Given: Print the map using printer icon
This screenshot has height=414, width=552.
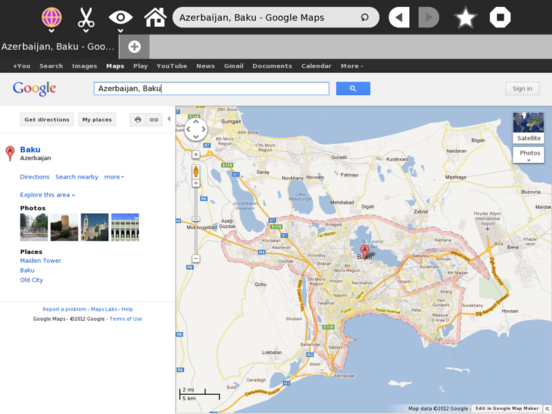Looking at the screenshot, I should pyautogui.click(x=138, y=119).
